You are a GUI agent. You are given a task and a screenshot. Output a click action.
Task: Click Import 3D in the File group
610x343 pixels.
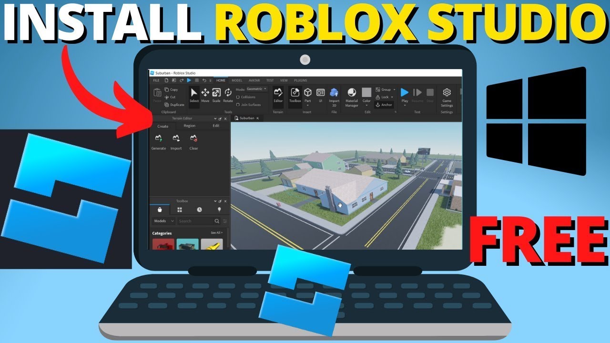point(334,97)
